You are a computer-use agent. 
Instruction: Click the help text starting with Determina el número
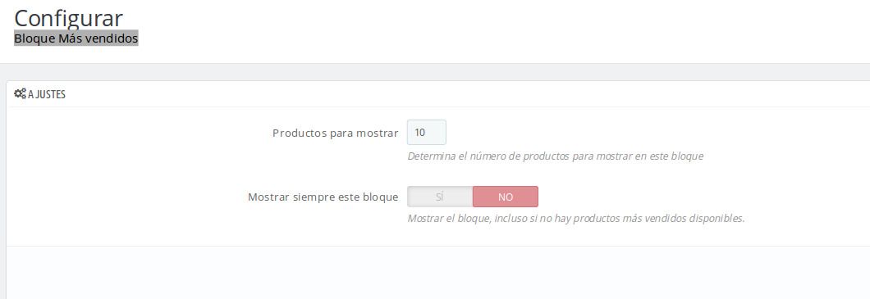pos(556,156)
